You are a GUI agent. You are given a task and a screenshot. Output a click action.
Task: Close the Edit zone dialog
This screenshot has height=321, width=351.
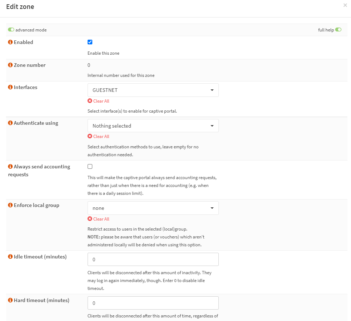(345, 5)
